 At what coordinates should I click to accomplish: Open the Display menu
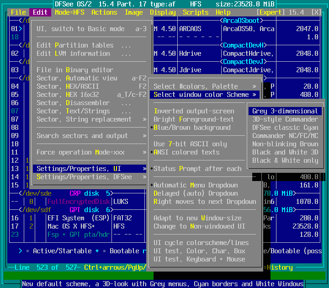pos(163,12)
